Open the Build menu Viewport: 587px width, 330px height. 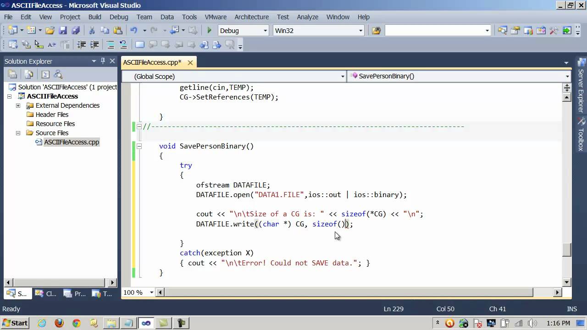95,17
